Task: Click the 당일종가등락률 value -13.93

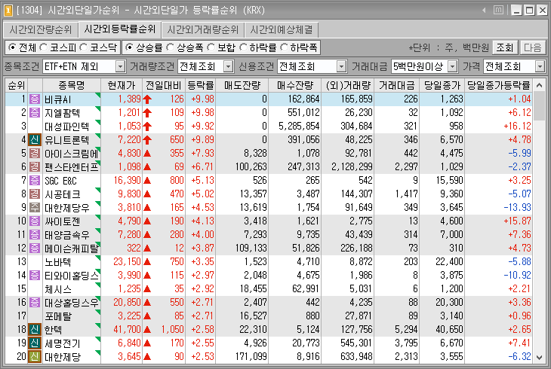Action: click(x=517, y=208)
